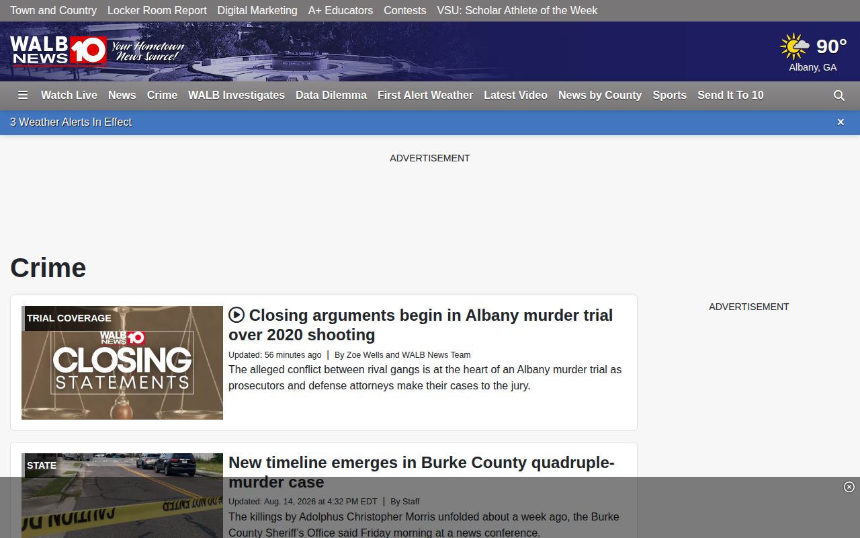This screenshot has height=538, width=860.
Task: Click the Aug. 14, 2026 update timestamp
Action: (303, 502)
